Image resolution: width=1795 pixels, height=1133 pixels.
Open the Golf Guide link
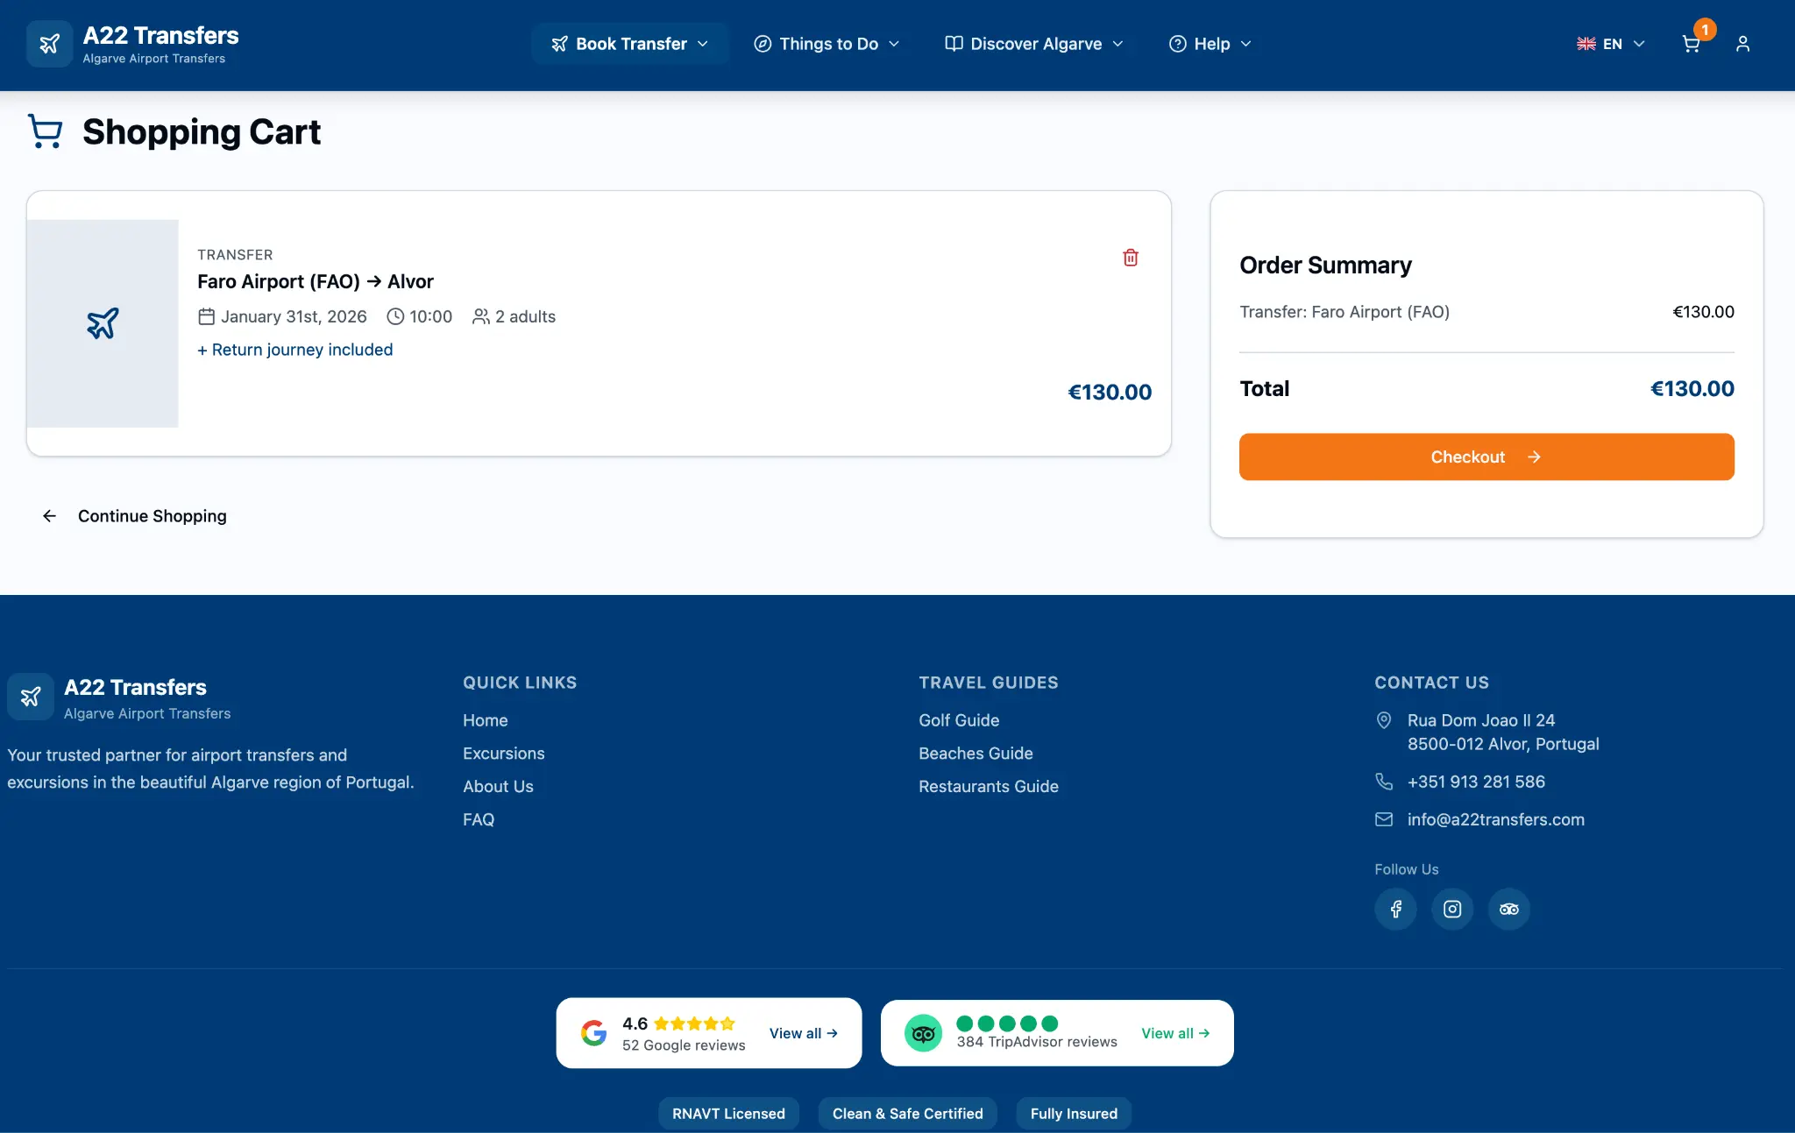959,719
